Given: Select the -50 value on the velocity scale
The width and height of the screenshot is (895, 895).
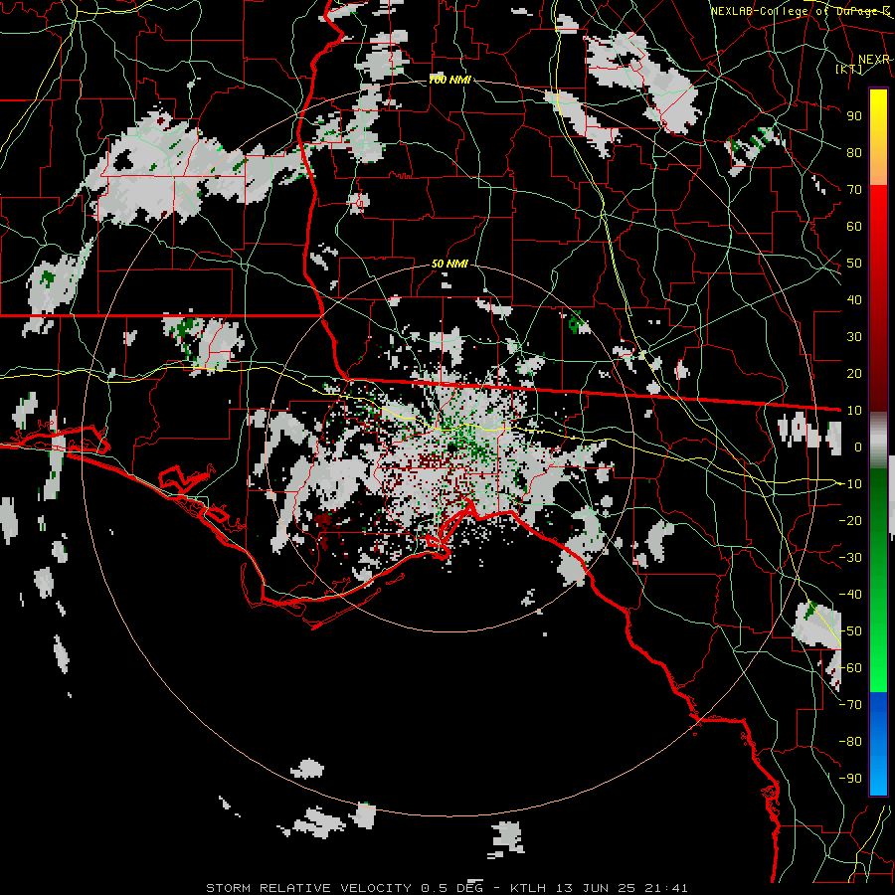Looking at the screenshot, I should point(850,631).
